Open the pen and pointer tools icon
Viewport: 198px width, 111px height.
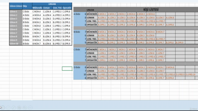[x=14, y=108]
